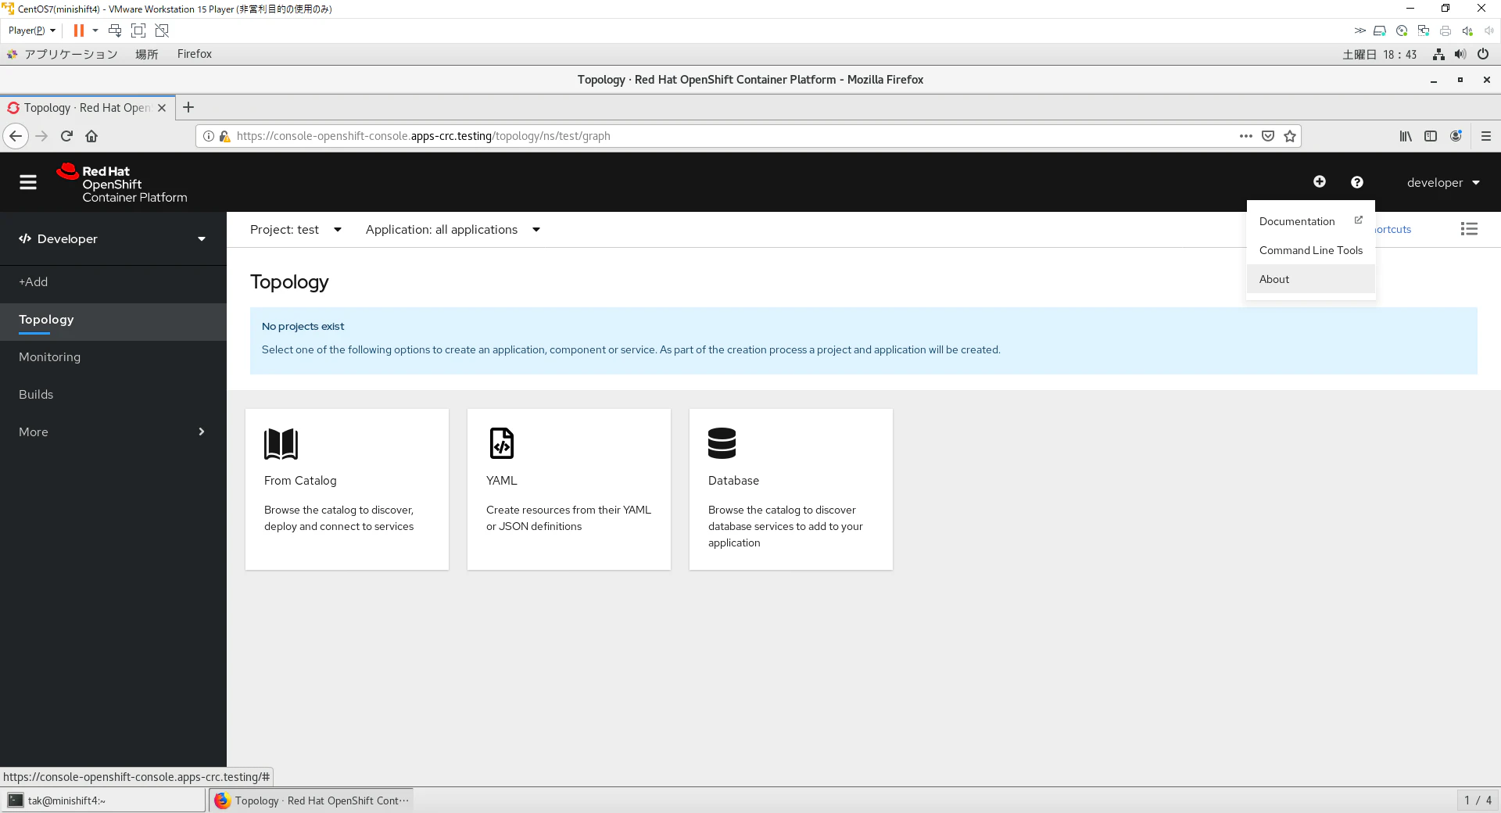Open Builds in the sidebar
Image resolution: width=1501 pixels, height=813 pixels.
pos(113,394)
